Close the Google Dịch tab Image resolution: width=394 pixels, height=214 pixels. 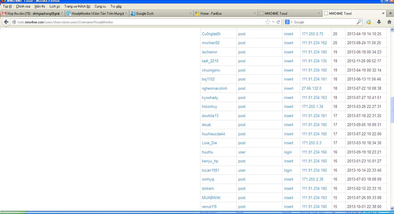pos(191,13)
